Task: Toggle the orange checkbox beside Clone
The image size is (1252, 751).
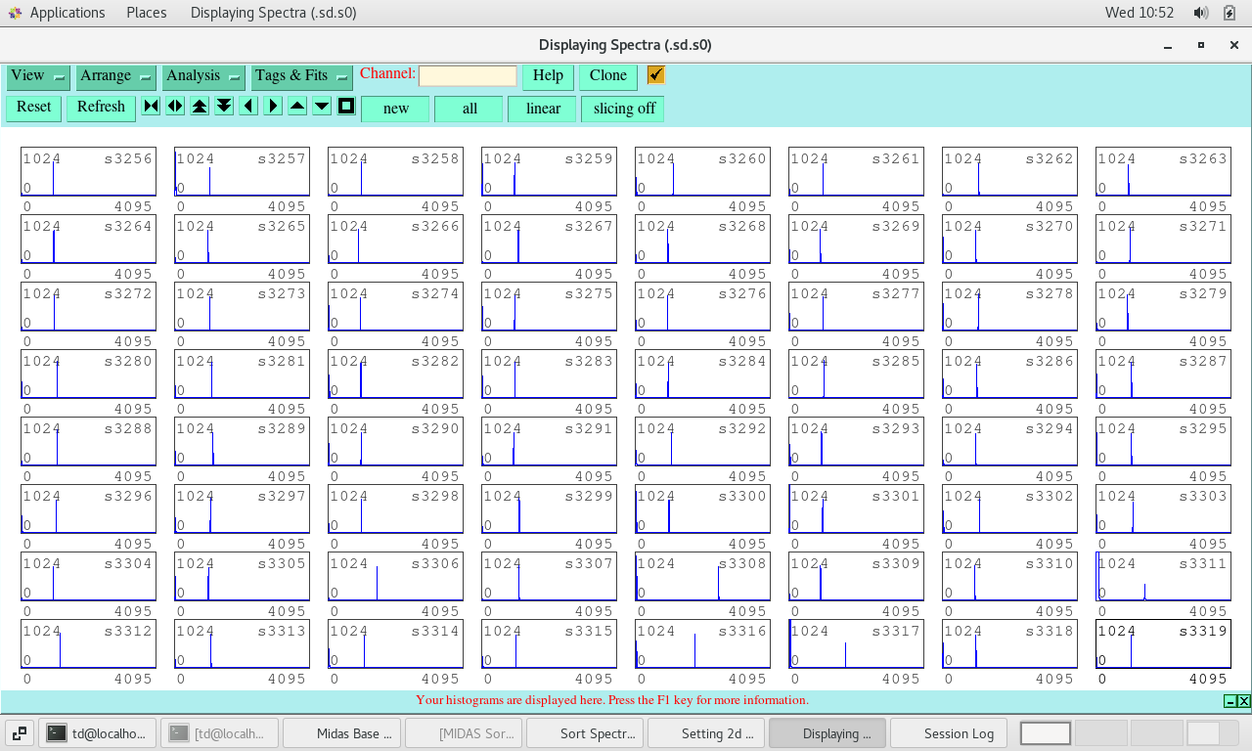Action: click(x=655, y=75)
